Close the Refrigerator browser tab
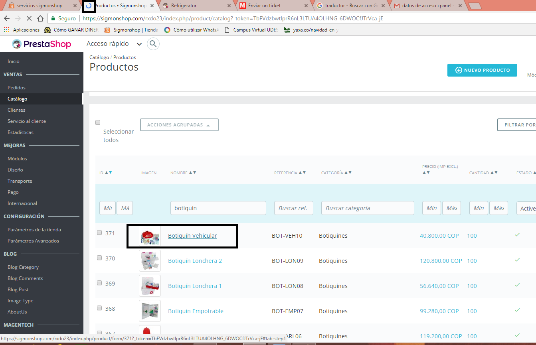536x345 pixels. [229, 6]
